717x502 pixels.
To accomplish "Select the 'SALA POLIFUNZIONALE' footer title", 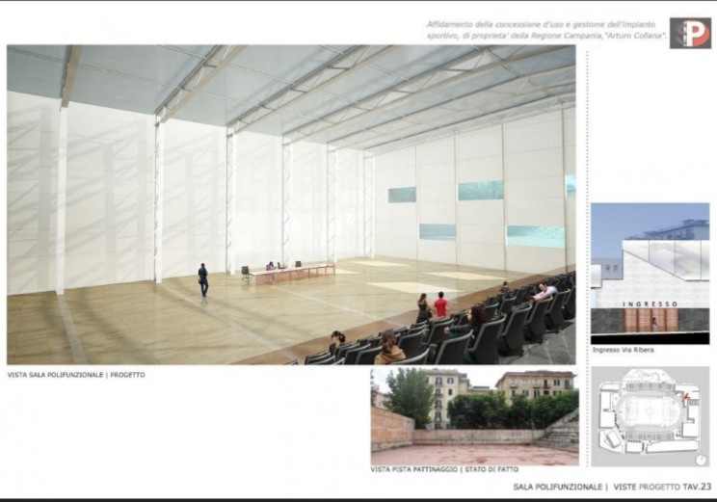I will point(557,487).
